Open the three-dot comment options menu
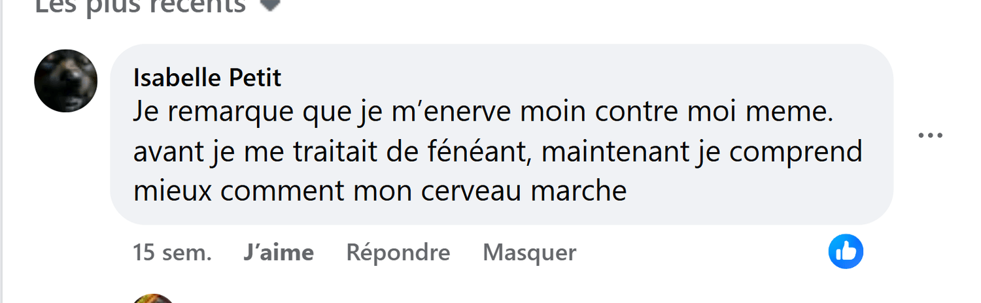This screenshot has width=981, height=303. tap(930, 136)
